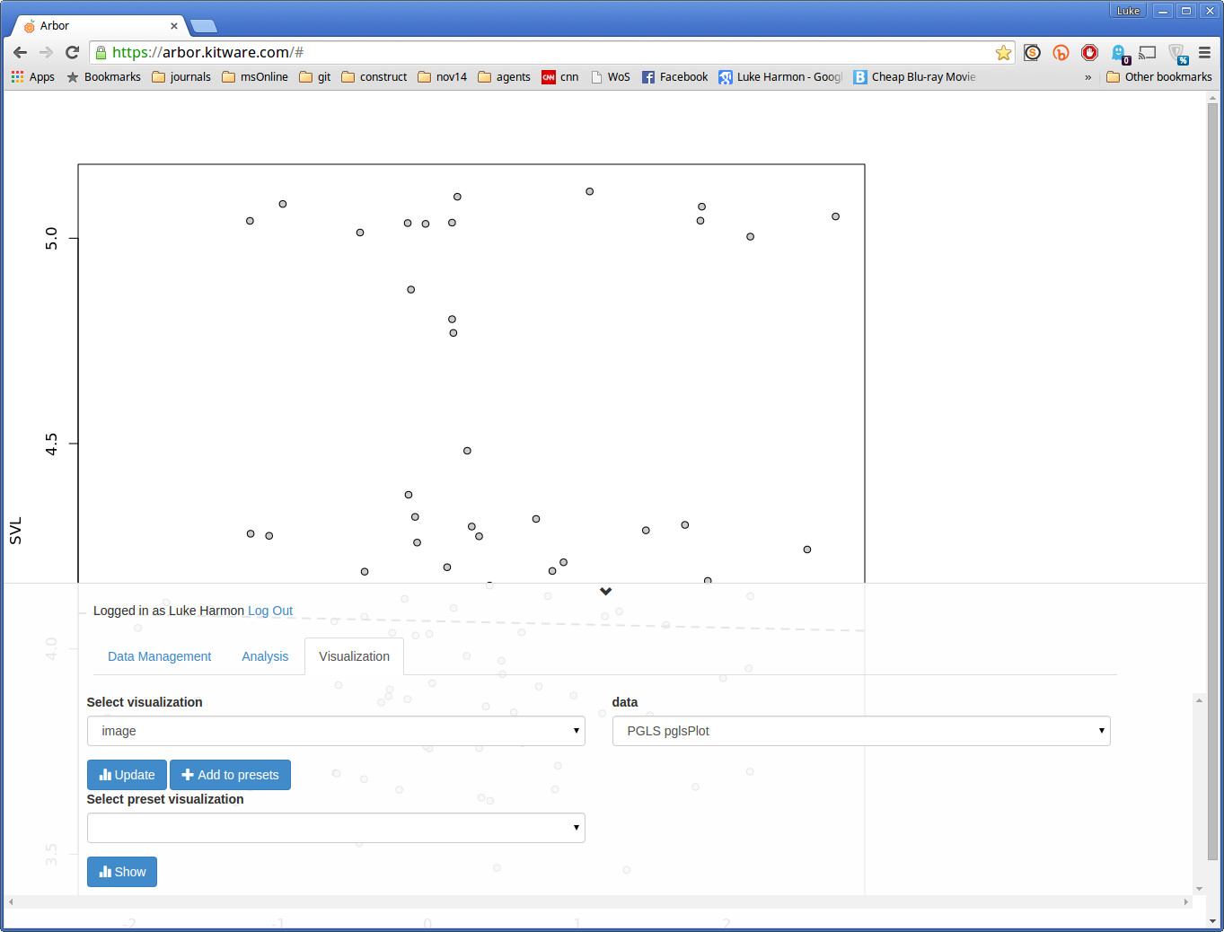Click the page scrollbar down arrow
The image size is (1224, 932).
(1212, 921)
